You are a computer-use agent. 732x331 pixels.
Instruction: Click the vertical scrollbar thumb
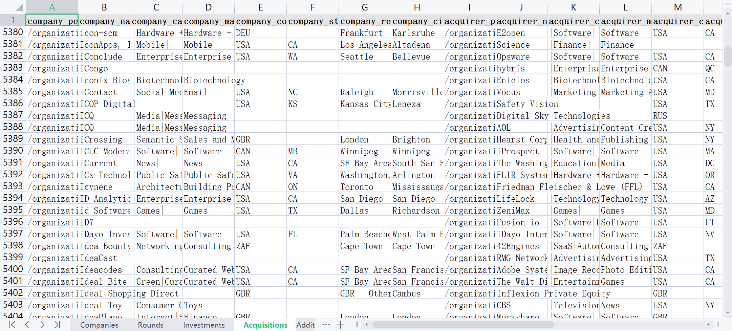728,56
